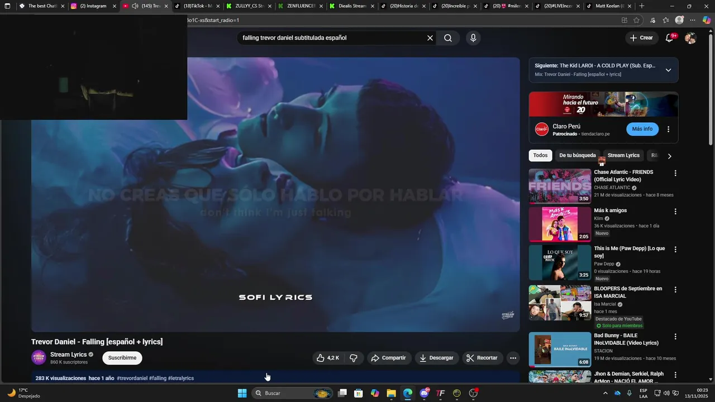Click Más info on Claro Perú ad
Image resolution: width=715 pixels, height=402 pixels.
point(642,129)
